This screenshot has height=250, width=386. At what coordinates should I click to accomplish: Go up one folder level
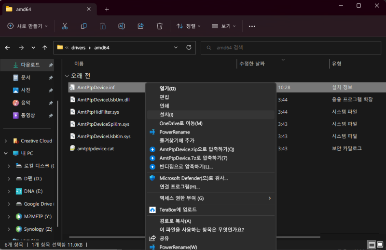44,48
